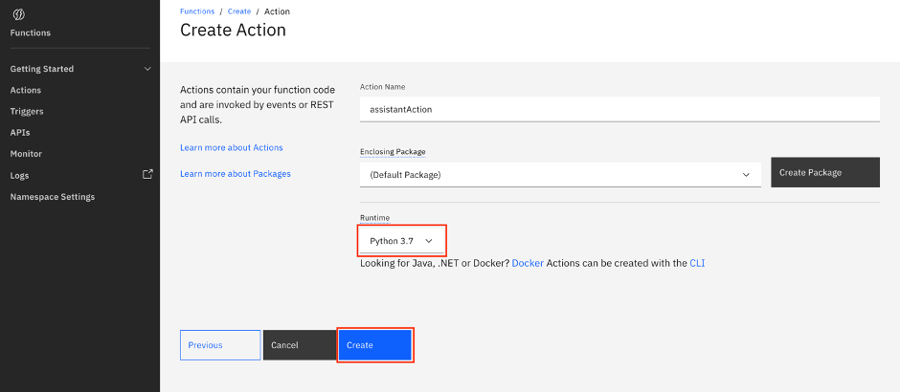The image size is (901, 392).
Task: Click the Create button
Action: point(374,345)
